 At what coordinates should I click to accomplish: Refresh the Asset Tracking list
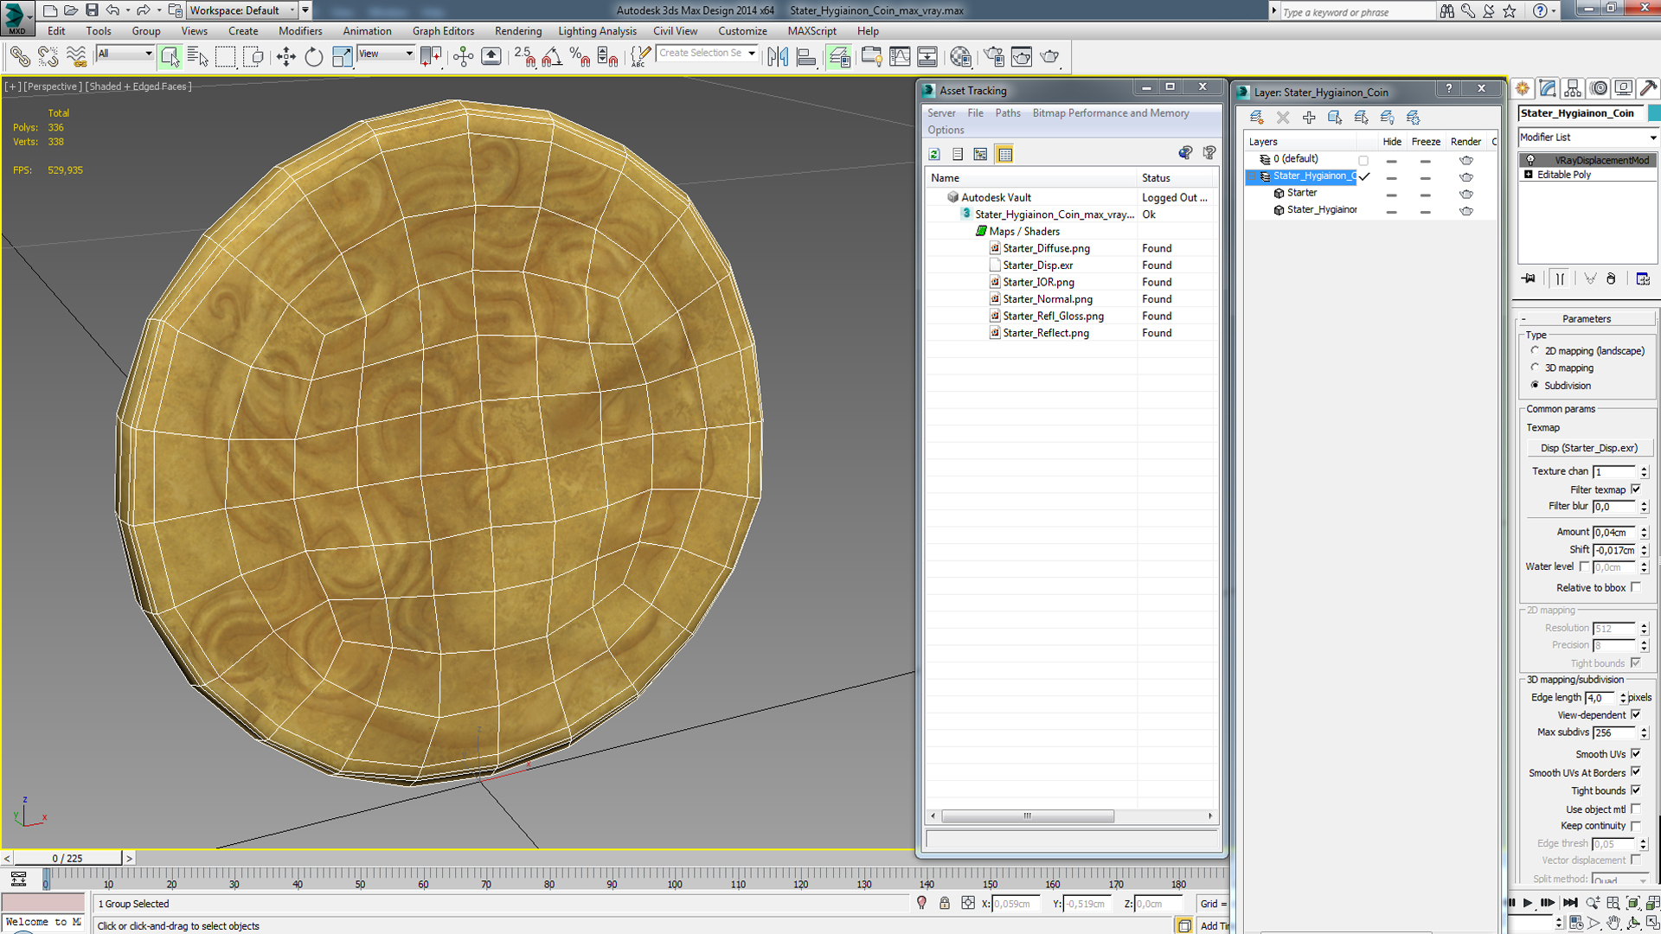[x=934, y=154]
